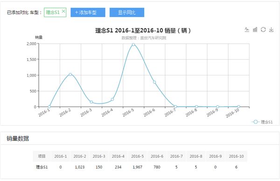Select the 2016-5 peak data point
Screen dimensions: 280x181
[x=133, y=45]
